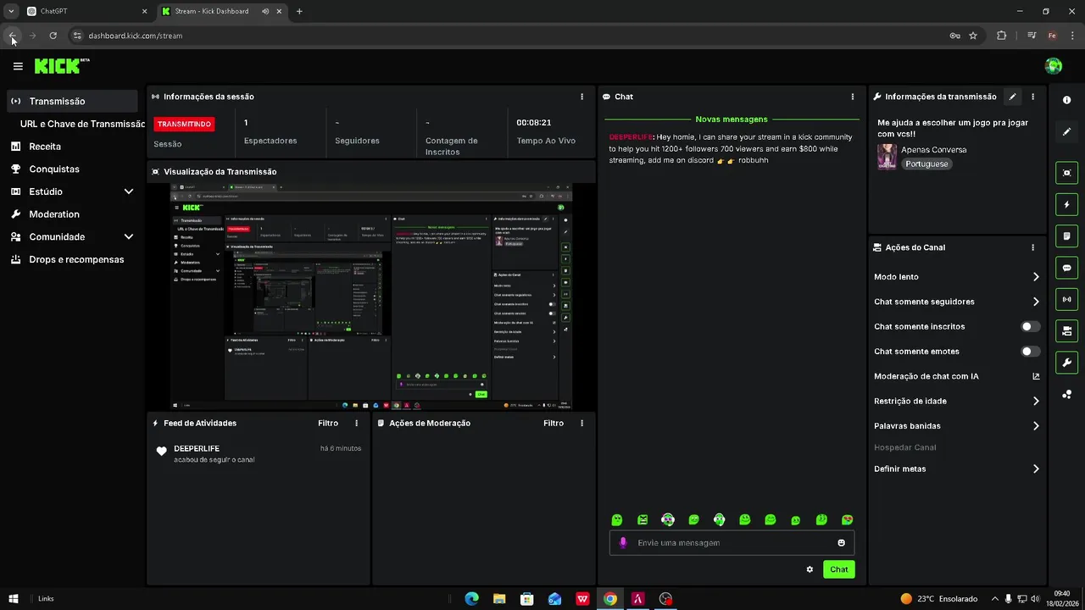Image resolution: width=1085 pixels, height=610 pixels.
Task: Click the stream preview thumbnail
Action: tap(371, 297)
